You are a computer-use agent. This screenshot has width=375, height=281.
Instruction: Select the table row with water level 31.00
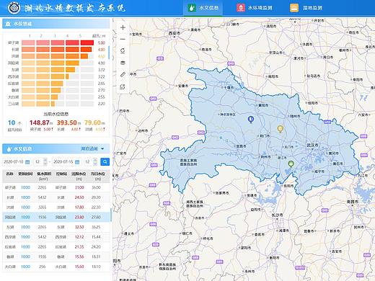point(56,187)
